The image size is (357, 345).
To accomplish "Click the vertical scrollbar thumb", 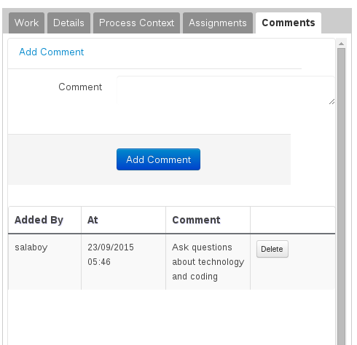I will pos(341,197).
